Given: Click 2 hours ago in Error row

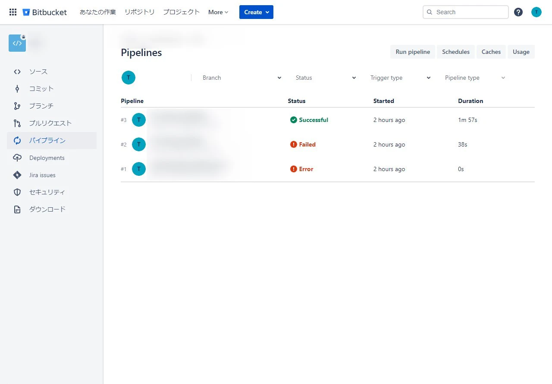Looking at the screenshot, I should pyautogui.click(x=389, y=169).
